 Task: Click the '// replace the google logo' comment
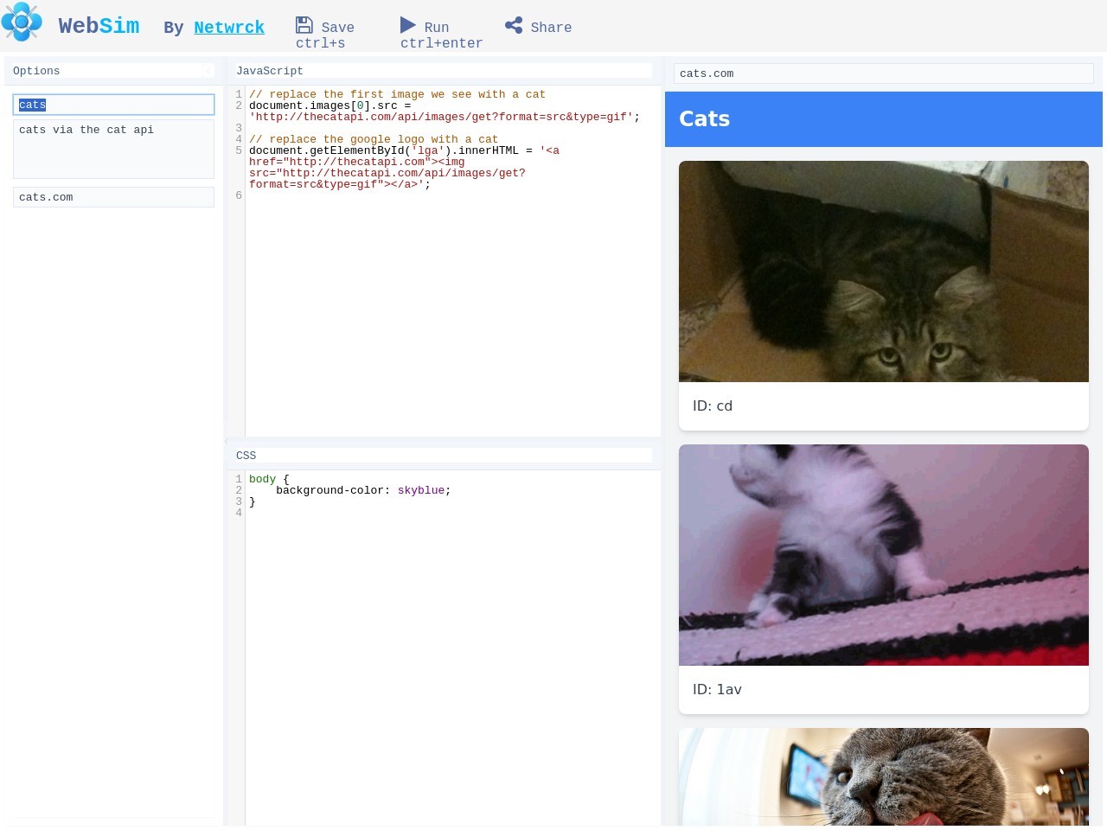[x=374, y=139]
